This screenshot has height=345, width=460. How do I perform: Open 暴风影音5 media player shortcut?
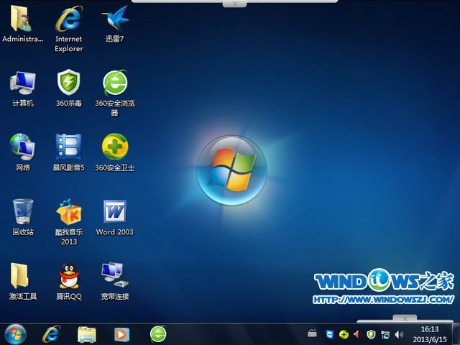pyautogui.click(x=69, y=147)
